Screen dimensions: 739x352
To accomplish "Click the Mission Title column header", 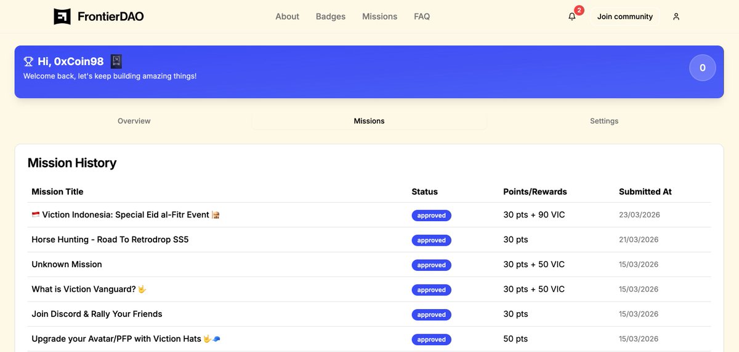I will tap(57, 192).
